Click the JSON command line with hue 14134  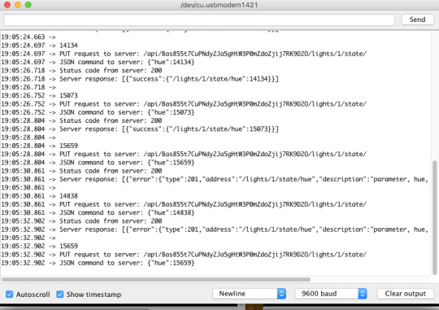click(98, 62)
